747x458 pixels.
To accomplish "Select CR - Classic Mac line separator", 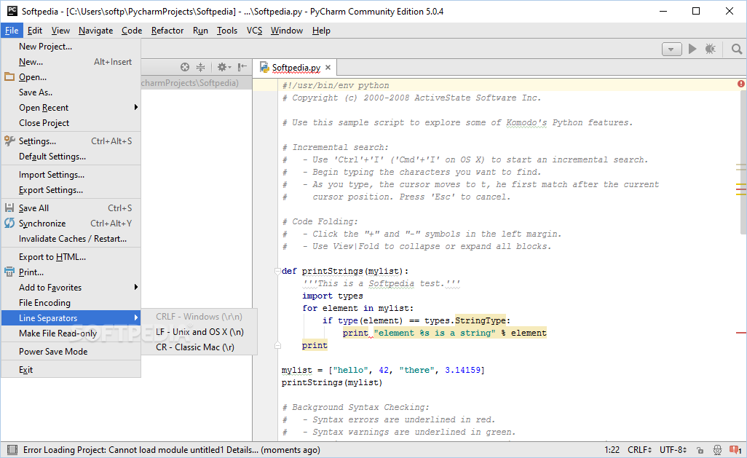I will click(x=199, y=347).
